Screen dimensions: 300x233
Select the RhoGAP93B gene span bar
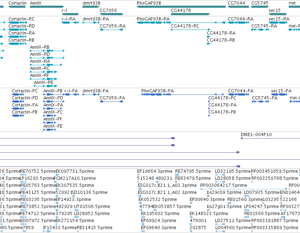[x=181, y=7]
